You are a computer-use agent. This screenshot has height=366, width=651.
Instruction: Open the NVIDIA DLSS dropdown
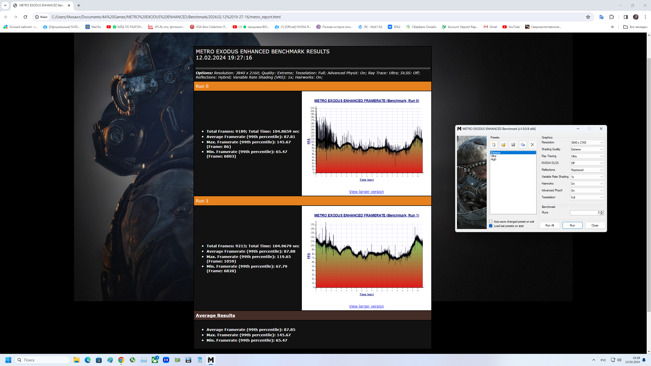point(587,163)
